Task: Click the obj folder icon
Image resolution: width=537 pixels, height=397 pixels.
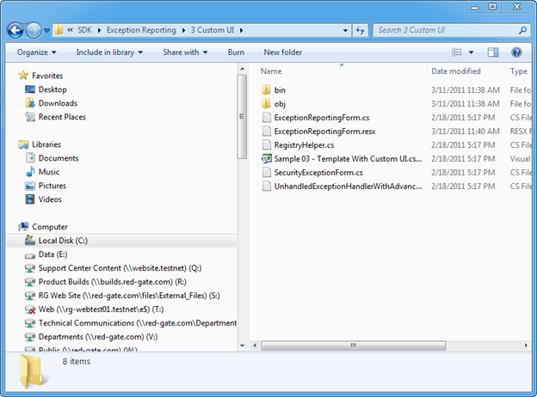Action: tap(266, 104)
